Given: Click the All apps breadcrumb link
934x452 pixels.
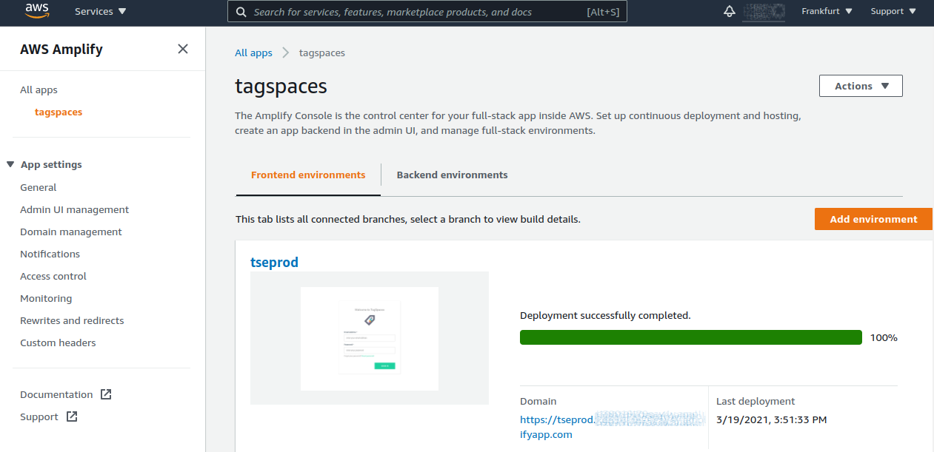Looking at the screenshot, I should pyautogui.click(x=253, y=53).
